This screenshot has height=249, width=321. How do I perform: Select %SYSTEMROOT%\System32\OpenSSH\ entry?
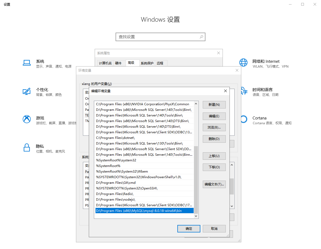(x=144, y=188)
